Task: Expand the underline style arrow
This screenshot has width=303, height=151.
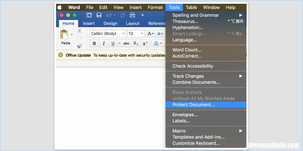Action: [x=120, y=43]
